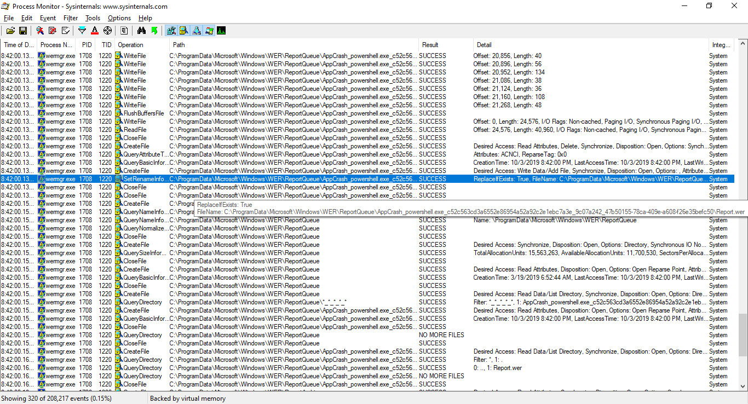
Task: Open the Filter menu
Action: pos(71,18)
